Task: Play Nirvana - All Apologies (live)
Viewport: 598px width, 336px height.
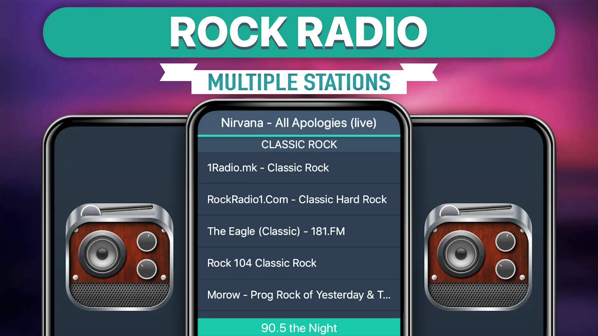Action: click(299, 122)
